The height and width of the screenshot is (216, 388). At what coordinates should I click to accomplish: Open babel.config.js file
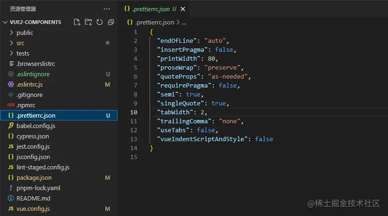point(36,126)
